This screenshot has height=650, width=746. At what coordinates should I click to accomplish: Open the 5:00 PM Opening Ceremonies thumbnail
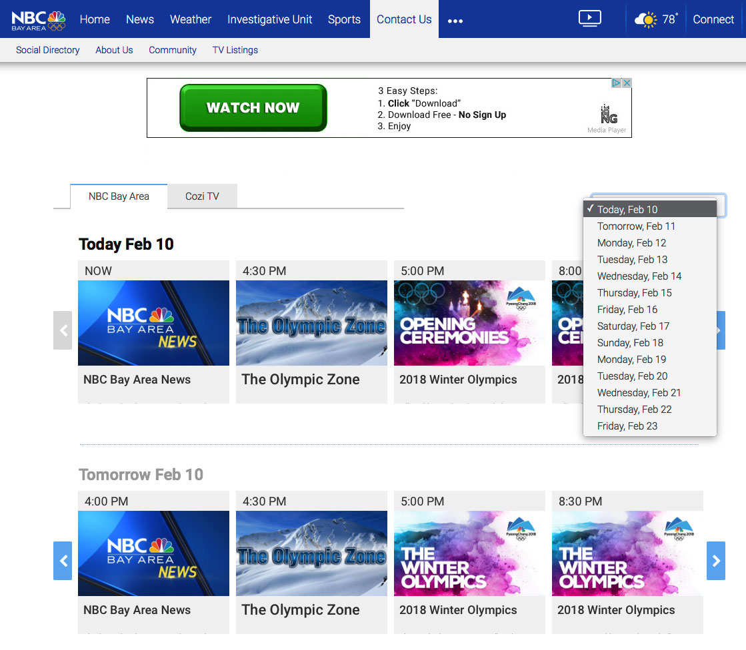coord(469,323)
